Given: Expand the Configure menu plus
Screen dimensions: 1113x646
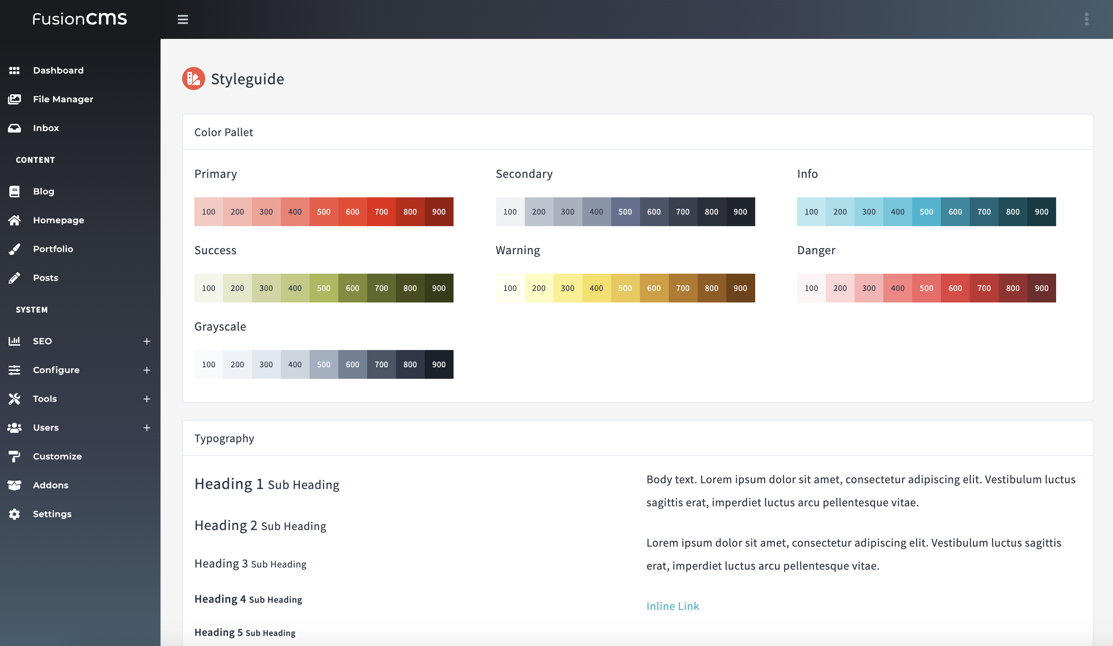Looking at the screenshot, I should (x=147, y=370).
